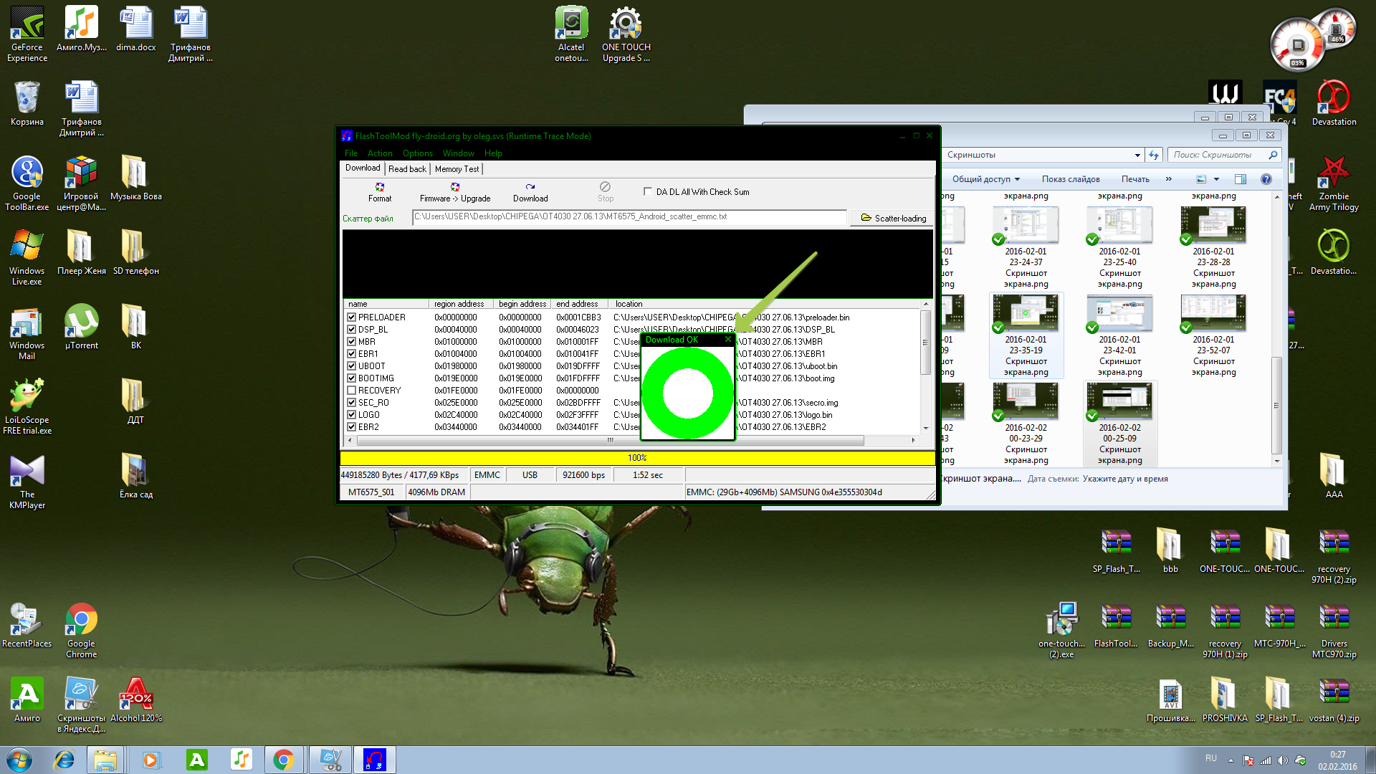The height and width of the screenshot is (774, 1376).
Task: Click Firmware -> Upgrade icon
Action: click(454, 187)
